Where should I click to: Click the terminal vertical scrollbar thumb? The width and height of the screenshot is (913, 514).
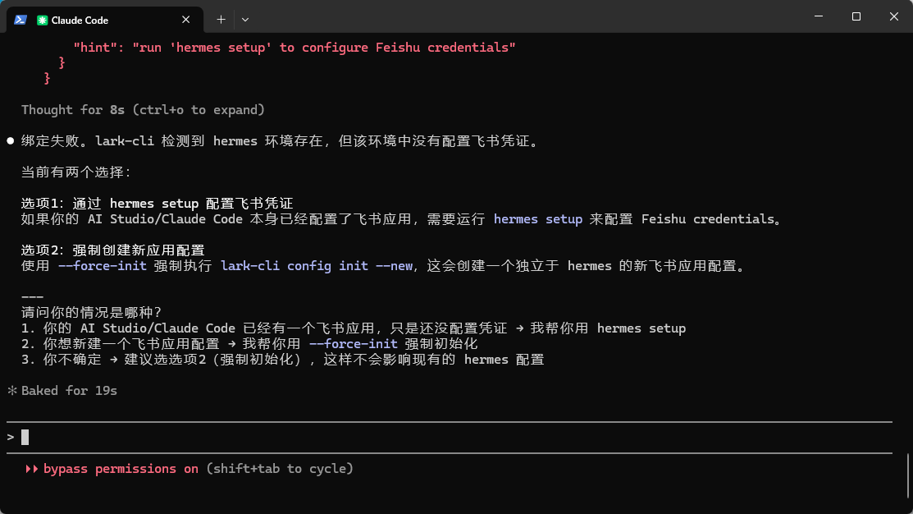908,475
